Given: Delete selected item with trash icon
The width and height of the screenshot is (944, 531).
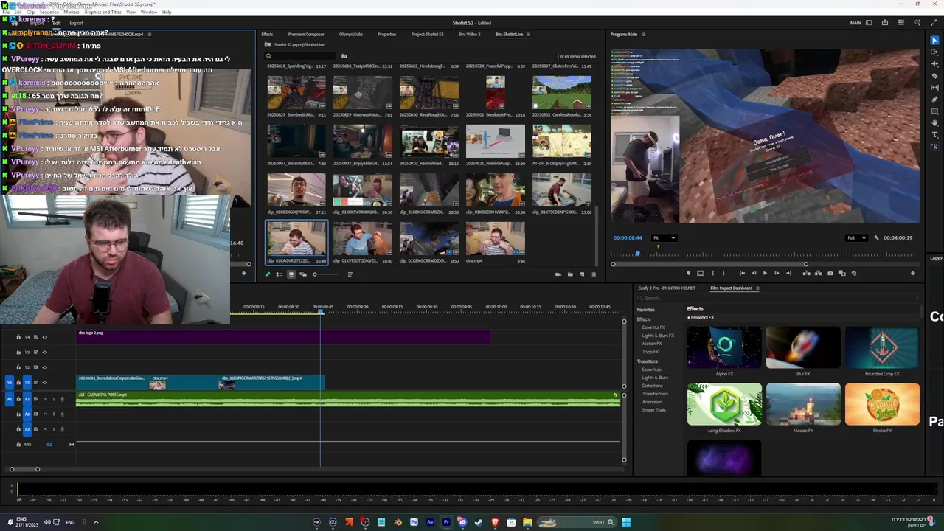Looking at the screenshot, I should pos(594,274).
